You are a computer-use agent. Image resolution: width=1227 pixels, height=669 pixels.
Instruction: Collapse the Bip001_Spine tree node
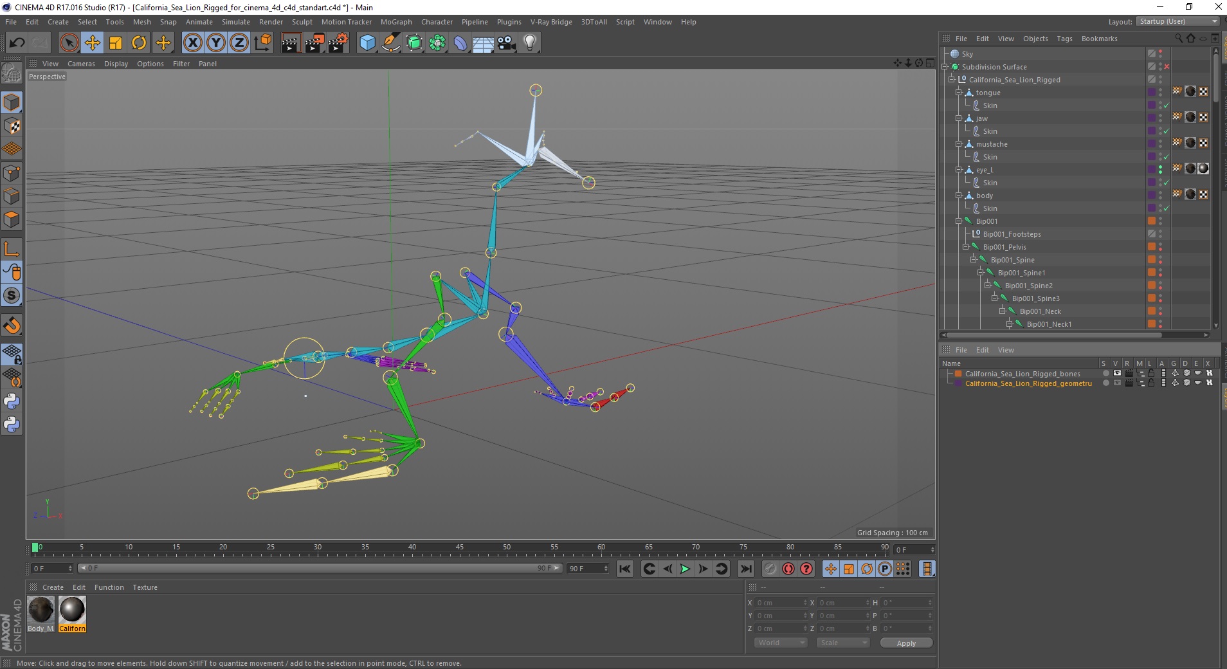coord(973,260)
